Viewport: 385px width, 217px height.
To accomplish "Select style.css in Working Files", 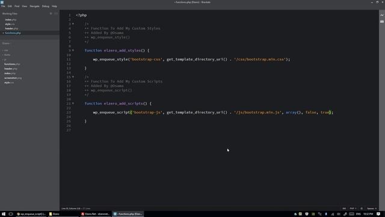I will [10, 24].
